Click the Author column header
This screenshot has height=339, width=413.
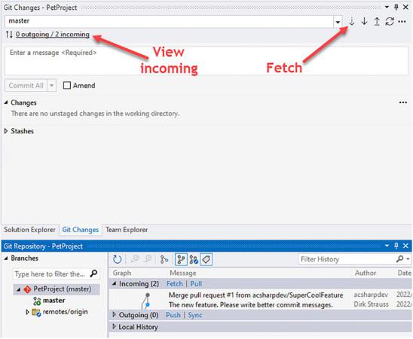click(366, 273)
